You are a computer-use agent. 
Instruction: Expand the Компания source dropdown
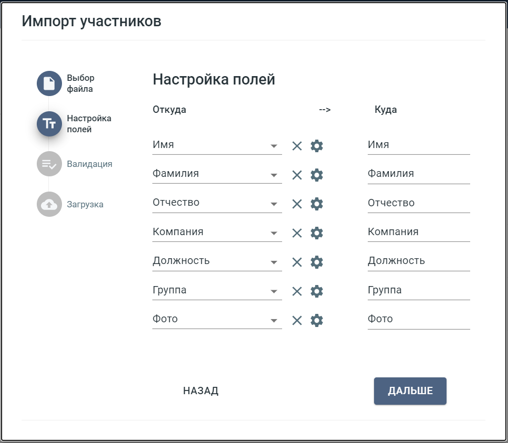pos(274,234)
